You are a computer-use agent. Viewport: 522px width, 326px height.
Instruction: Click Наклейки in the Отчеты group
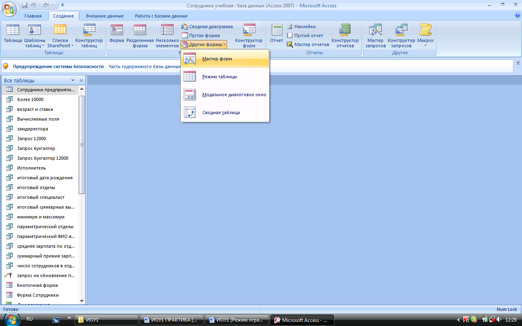point(301,26)
